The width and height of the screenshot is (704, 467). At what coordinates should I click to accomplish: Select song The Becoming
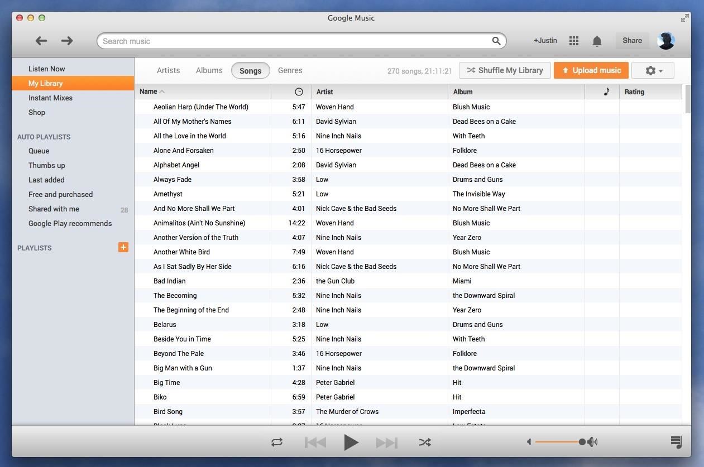(x=175, y=295)
